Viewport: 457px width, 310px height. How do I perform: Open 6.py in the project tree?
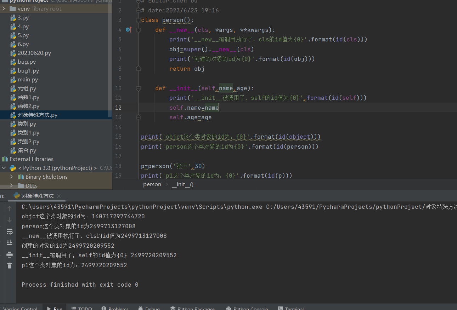coord(23,44)
